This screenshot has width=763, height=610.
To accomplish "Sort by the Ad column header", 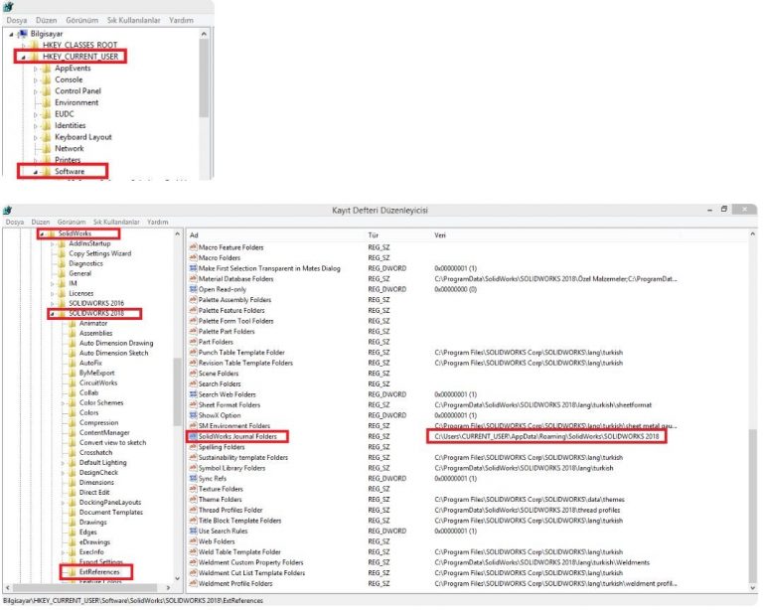I will [194, 234].
